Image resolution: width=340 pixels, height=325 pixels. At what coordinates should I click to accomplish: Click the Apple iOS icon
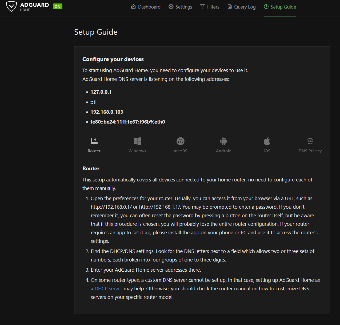coord(267,141)
